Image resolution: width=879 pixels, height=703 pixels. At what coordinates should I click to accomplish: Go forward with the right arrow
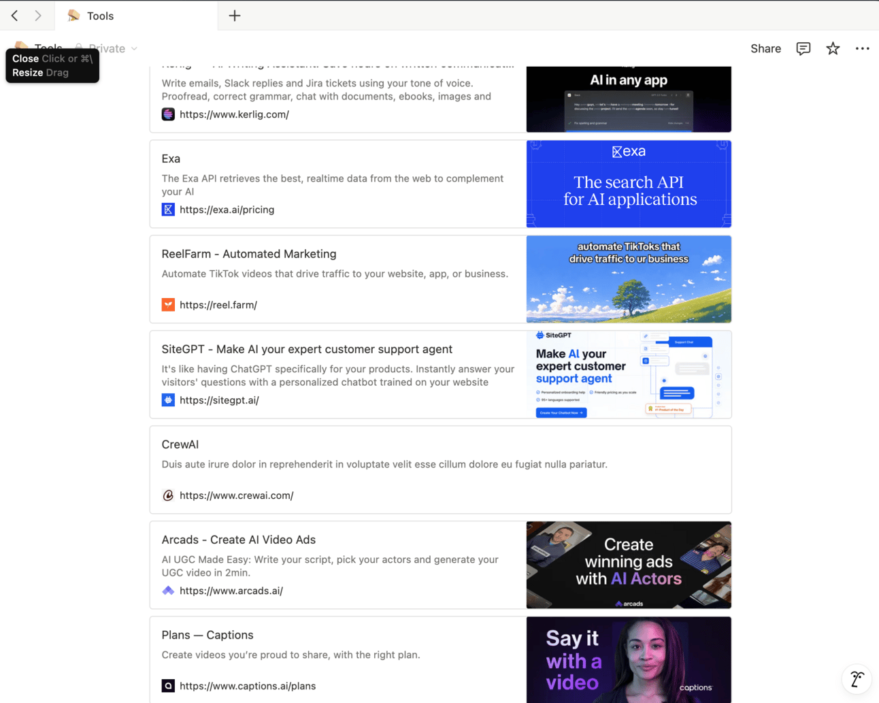38,15
